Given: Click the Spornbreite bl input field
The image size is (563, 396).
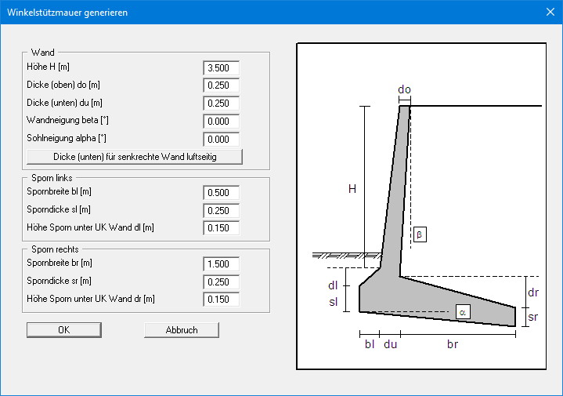Looking at the screenshot, I should [221, 192].
